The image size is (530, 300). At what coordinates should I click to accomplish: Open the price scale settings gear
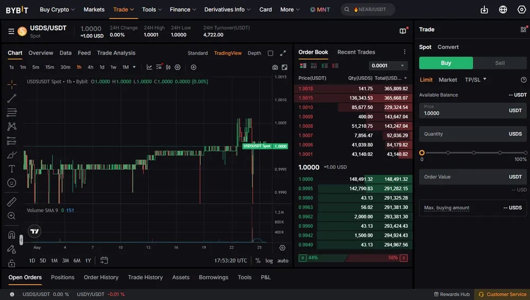pos(282,248)
